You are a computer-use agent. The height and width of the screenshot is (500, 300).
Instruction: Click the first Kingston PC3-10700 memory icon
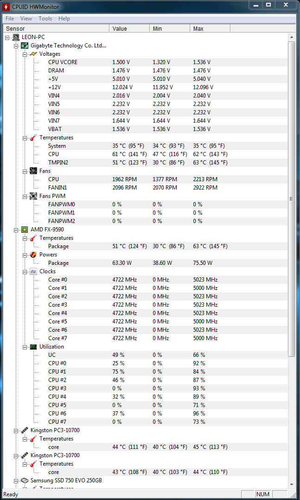25,430
